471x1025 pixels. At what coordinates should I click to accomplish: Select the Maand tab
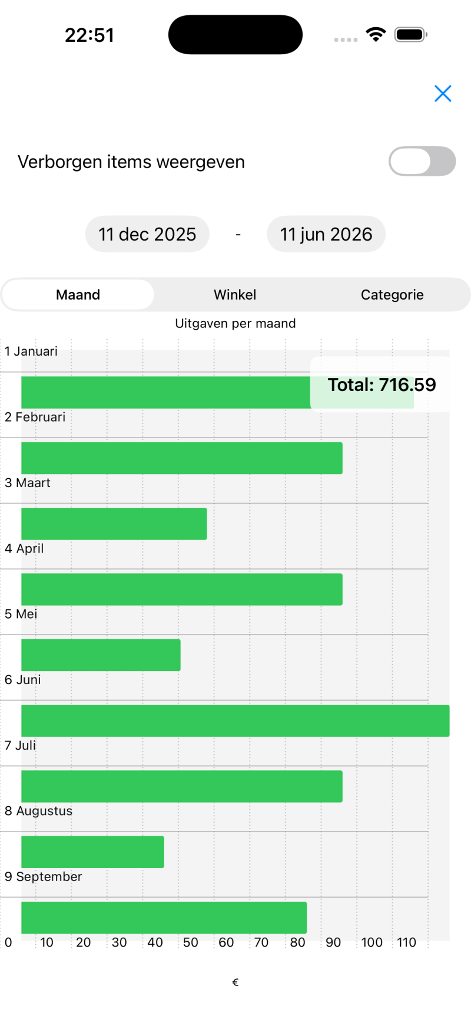78,294
